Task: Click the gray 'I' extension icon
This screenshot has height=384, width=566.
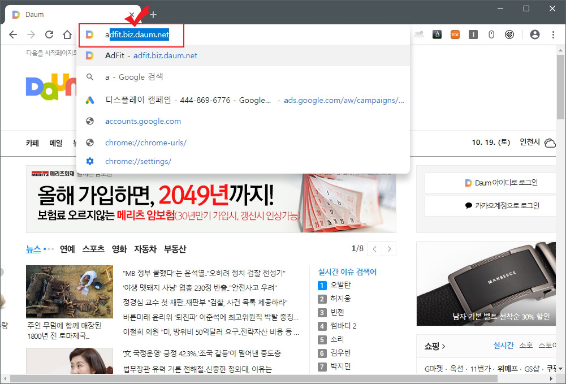Action: coord(473,34)
